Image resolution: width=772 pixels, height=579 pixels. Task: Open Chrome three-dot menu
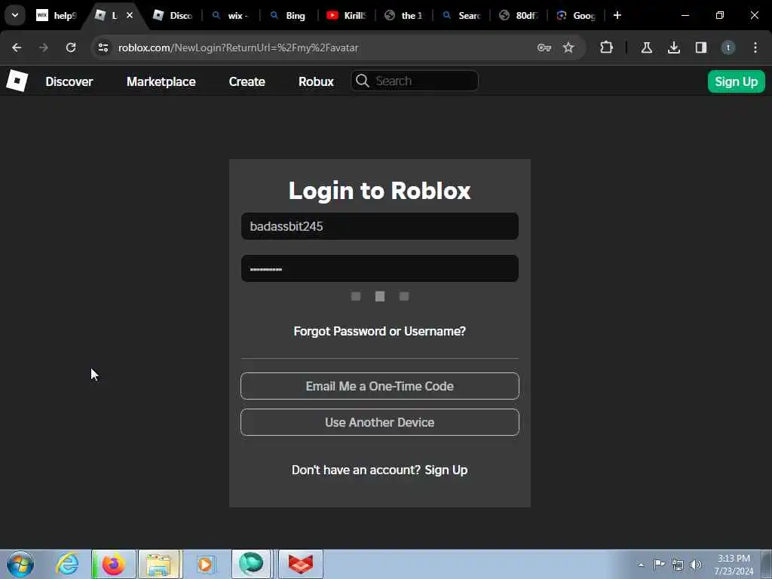coord(755,47)
